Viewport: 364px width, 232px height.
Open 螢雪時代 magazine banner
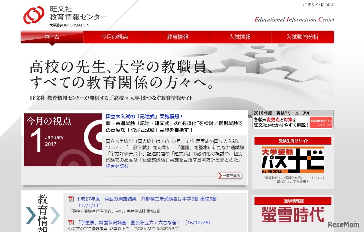click(x=293, y=215)
